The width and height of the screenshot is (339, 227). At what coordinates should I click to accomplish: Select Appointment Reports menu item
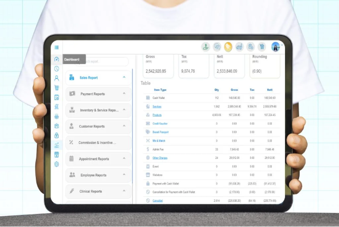[93, 159]
